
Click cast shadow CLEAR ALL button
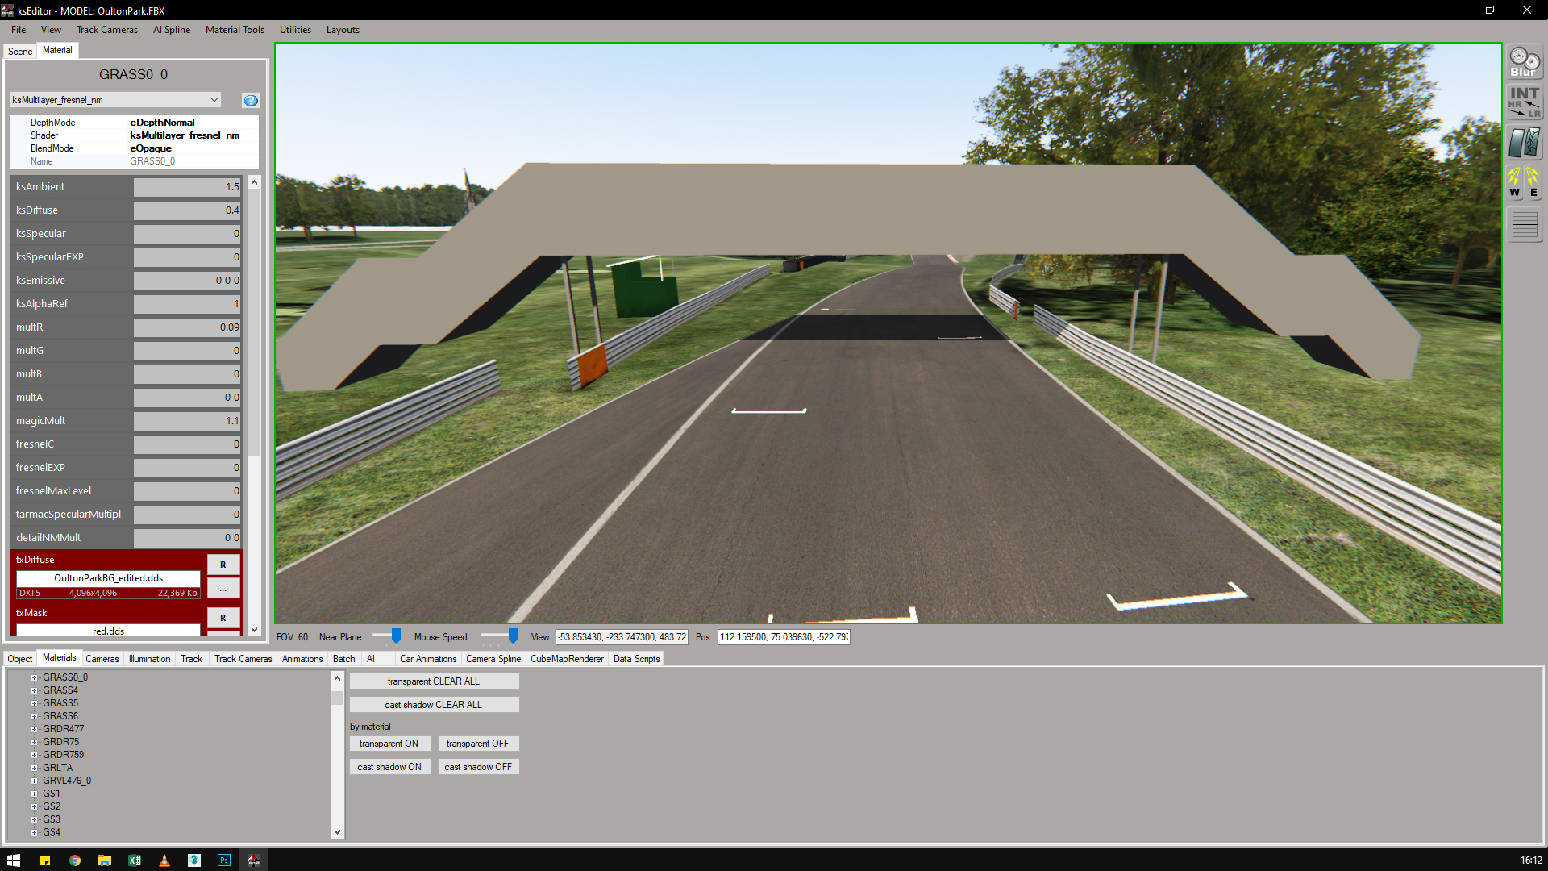(434, 705)
